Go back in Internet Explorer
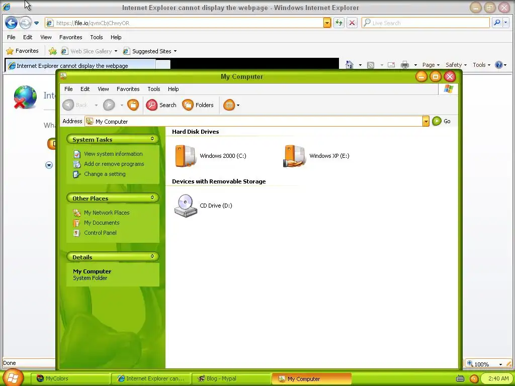The height and width of the screenshot is (386, 515). 11,23
